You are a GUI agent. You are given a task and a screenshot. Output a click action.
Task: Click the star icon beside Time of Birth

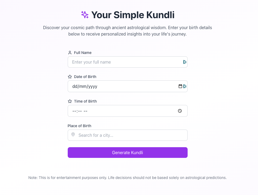click(70, 101)
